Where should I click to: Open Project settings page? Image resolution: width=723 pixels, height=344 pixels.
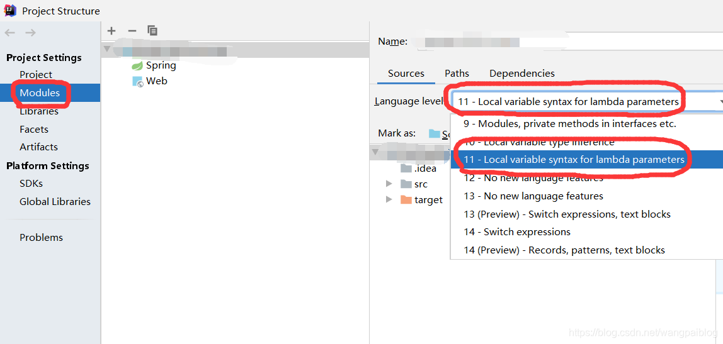(x=36, y=75)
